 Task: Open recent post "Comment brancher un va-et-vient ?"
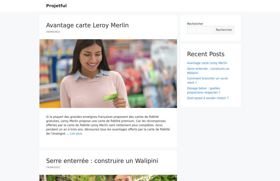[208, 80]
